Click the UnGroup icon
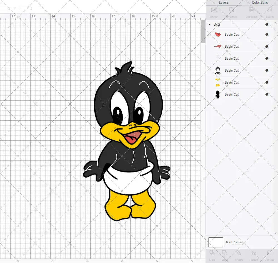This screenshot has width=278, height=263. pyautogui.click(x=232, y=10)
